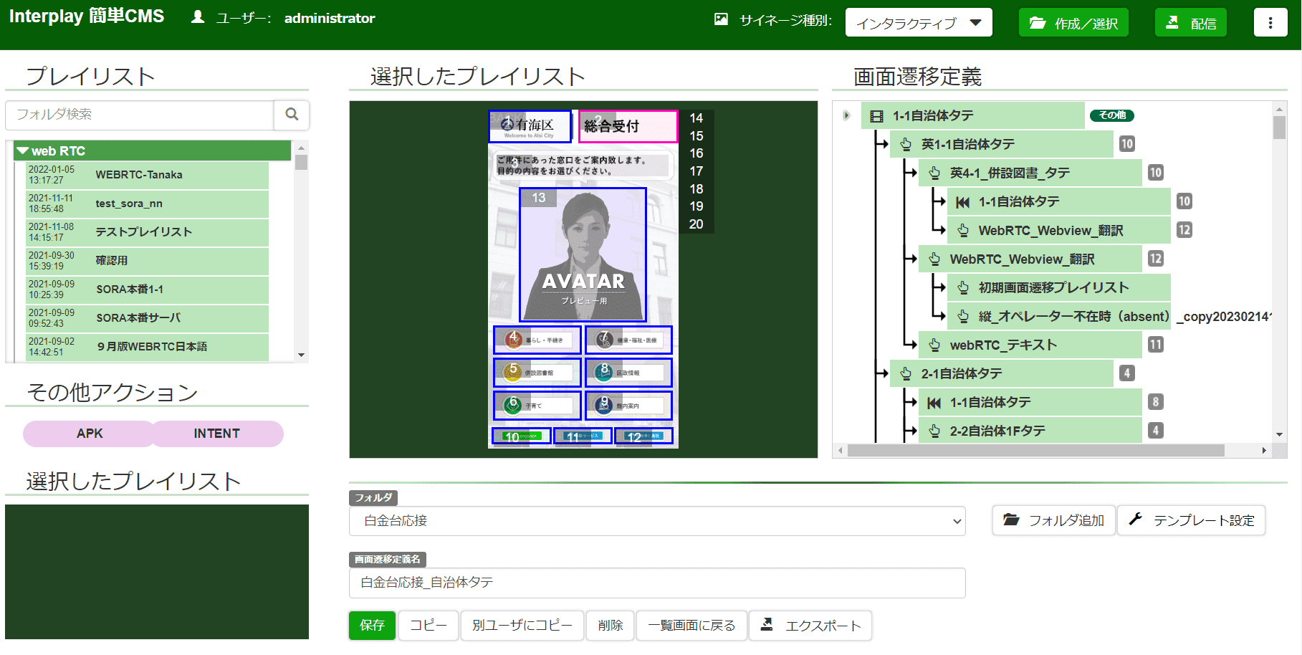
Task: Open the サイネージ種別 dropdown showing インタラクティブ
Action: tap(918, 21)
